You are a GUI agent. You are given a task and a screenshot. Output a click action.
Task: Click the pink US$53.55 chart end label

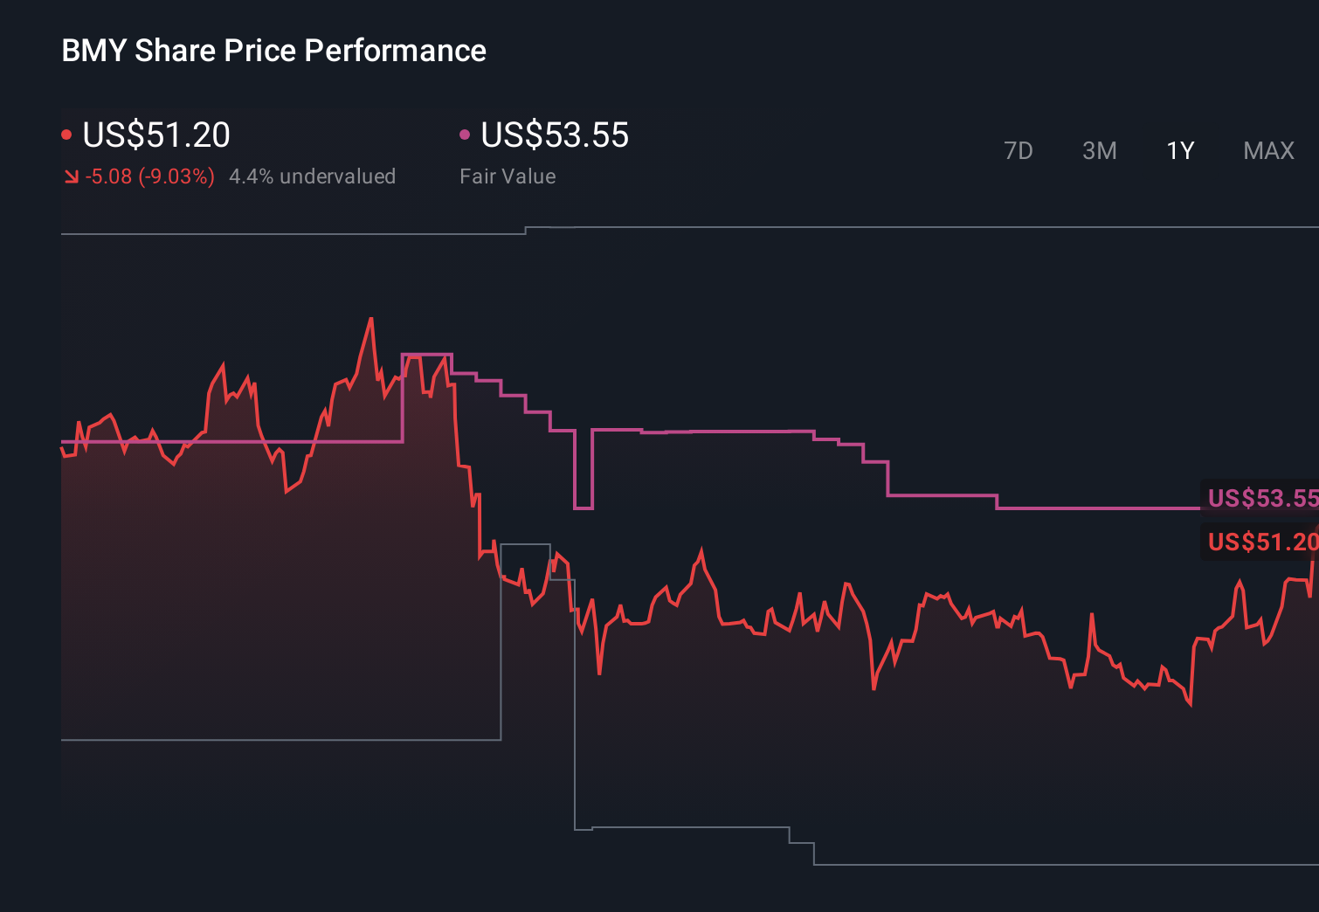(1261, 498)
